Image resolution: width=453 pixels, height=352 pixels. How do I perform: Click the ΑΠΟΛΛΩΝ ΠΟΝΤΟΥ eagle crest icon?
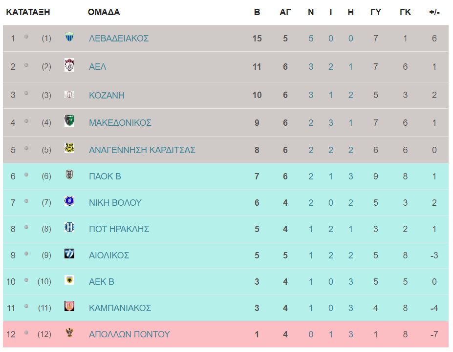(69, 332)
